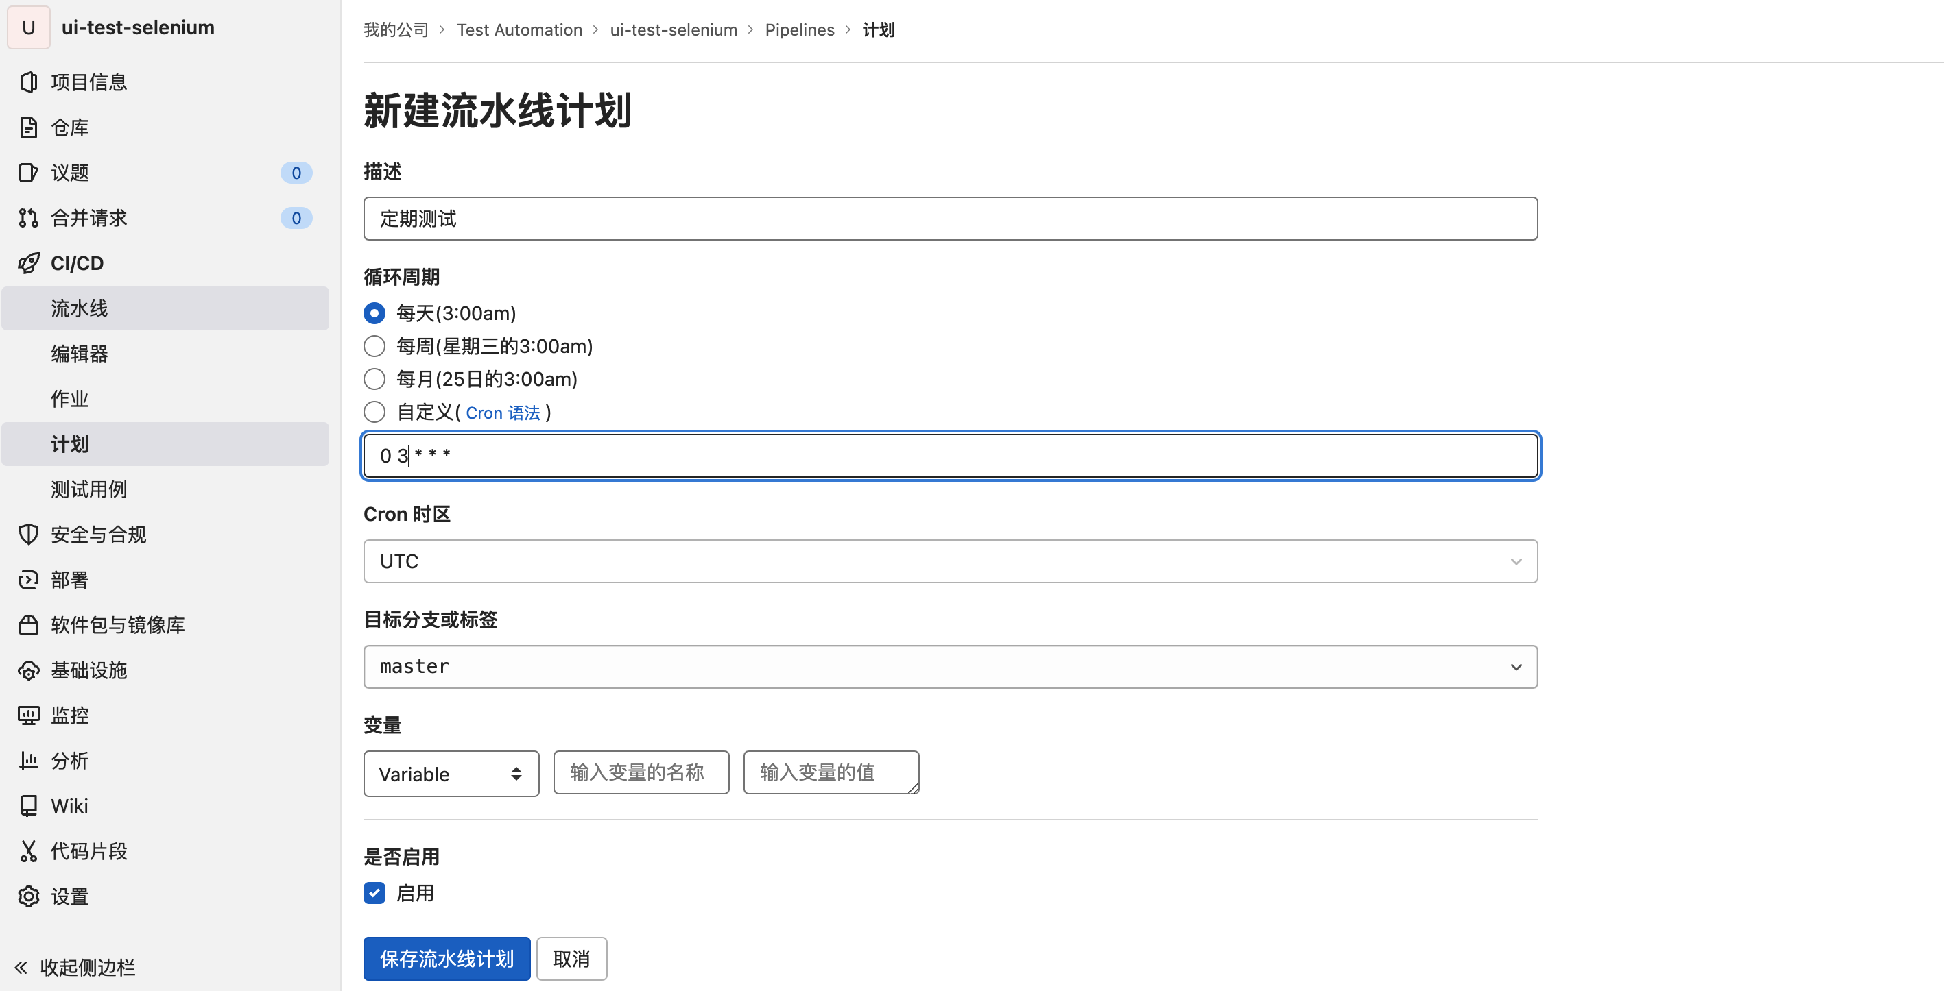The height and width of the screenshot is (991, 1952).
Task: Uncheck the 启用 active checkbox
Action: [x=374, y=893]
